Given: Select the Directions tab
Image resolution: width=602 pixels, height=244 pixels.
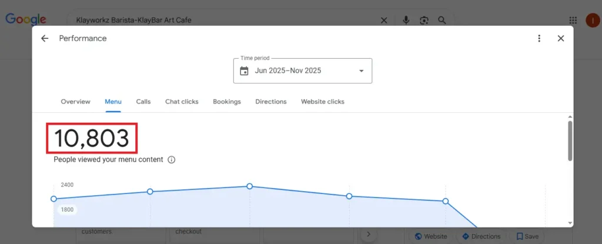Looking at the screenshot, I should point(271,102).
